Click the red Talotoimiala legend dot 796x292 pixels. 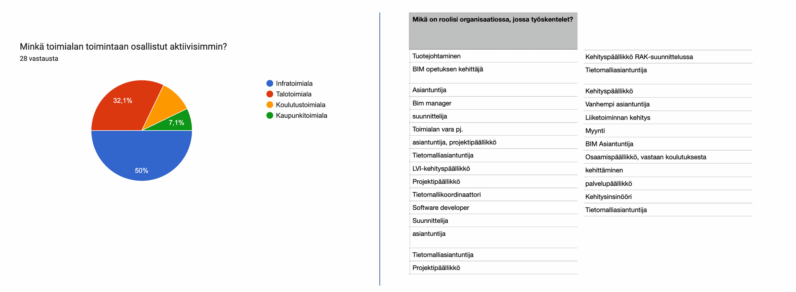(270, 94)
